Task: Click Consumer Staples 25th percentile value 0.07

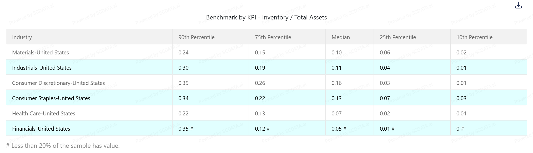Action: pos(385,98)
